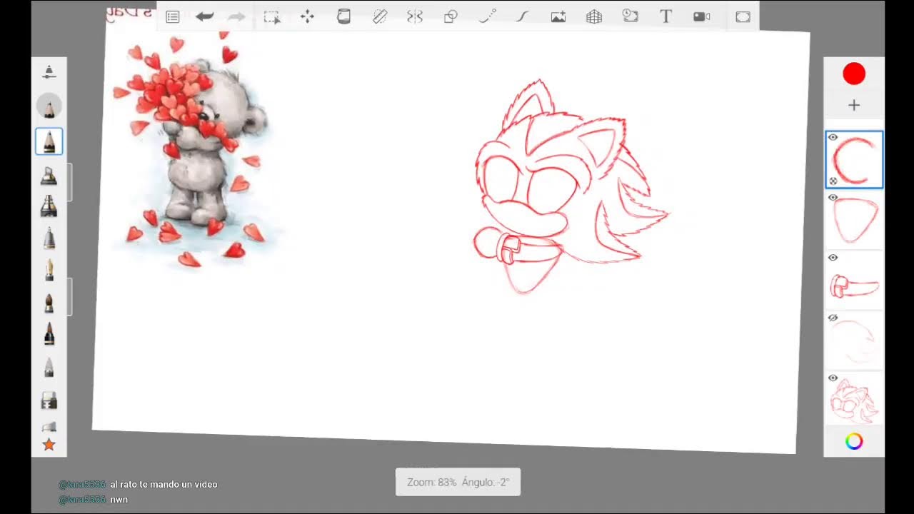The image size is (914, 514).
Task: Open the Ruler guide tool
Action: (380, 16)
